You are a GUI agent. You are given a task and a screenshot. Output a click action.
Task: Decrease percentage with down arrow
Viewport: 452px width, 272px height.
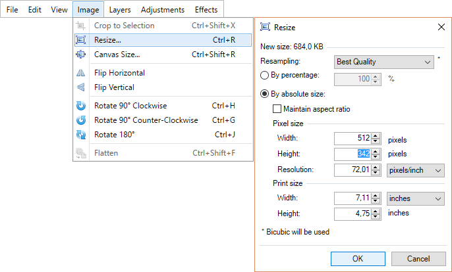376,82
